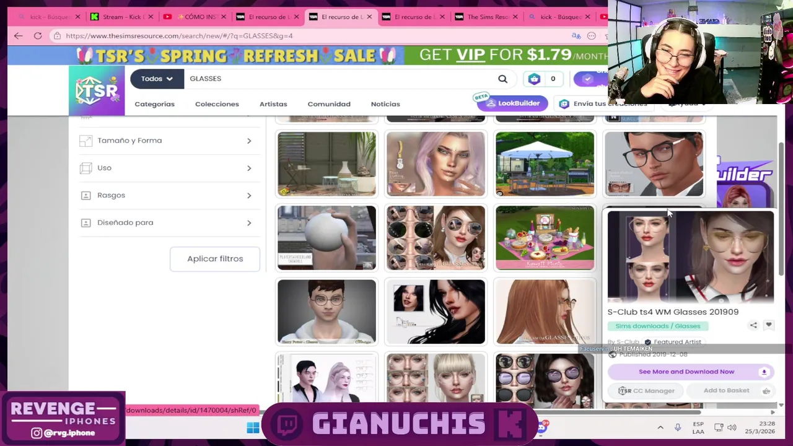Click the Windows Start icon in taskbar
The width and height of the screenshot is (793, 446).
253,427
